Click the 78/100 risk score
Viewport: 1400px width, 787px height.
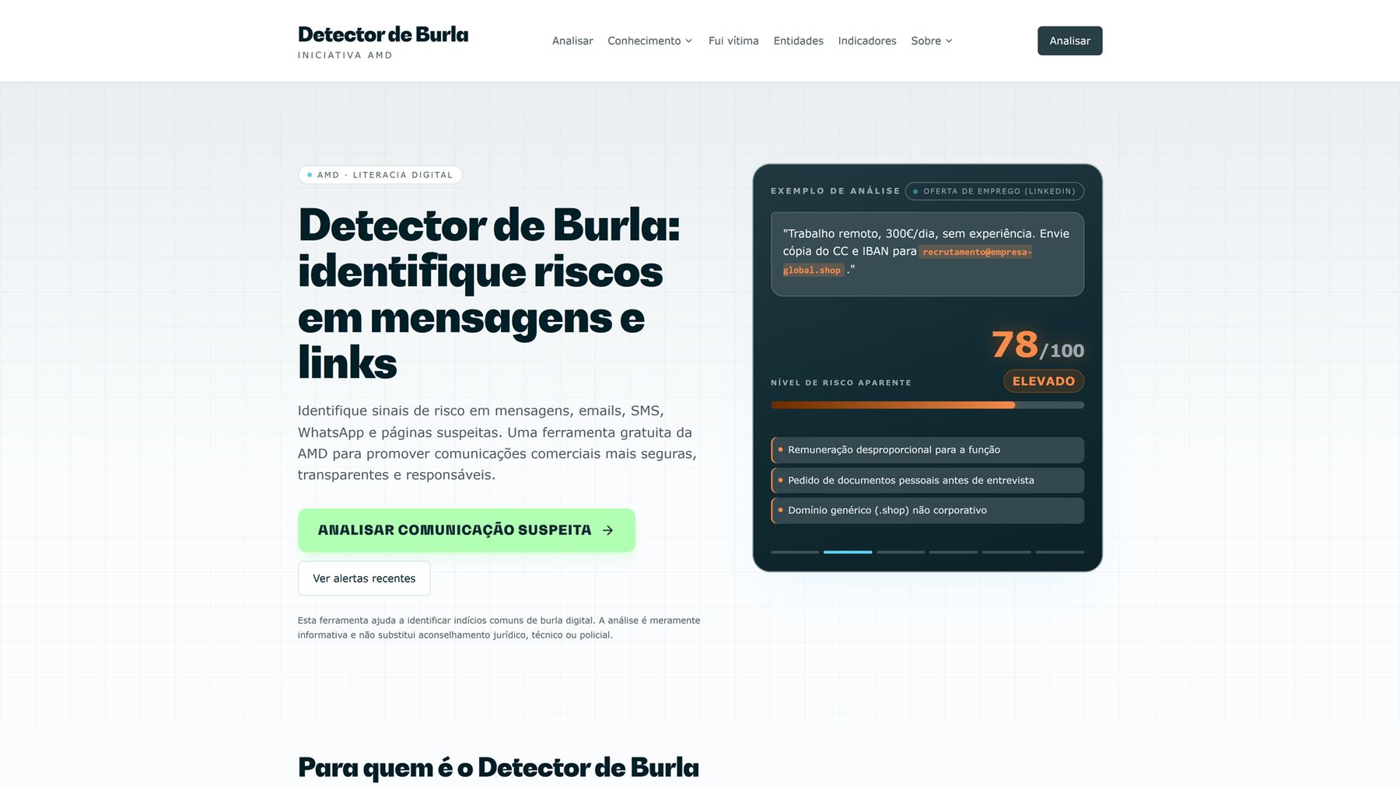[1038, 345]
